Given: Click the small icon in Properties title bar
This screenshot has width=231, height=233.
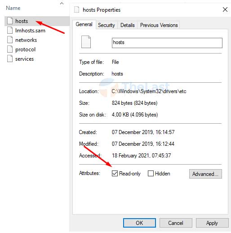Looking at the screenshot, I should click(x=77, y=9).
